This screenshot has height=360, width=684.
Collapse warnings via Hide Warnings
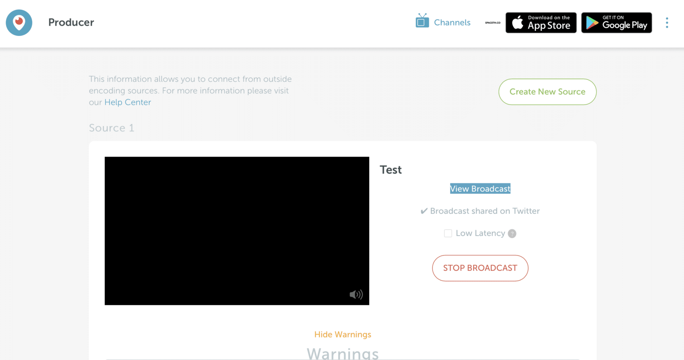(342, 334)
